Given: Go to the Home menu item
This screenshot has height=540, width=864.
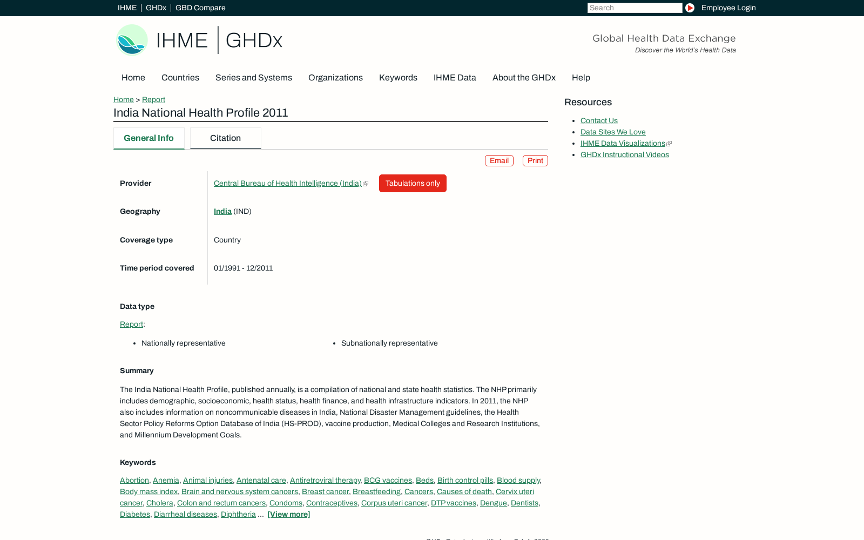Looking at the screenshot, I should point(133,77).
